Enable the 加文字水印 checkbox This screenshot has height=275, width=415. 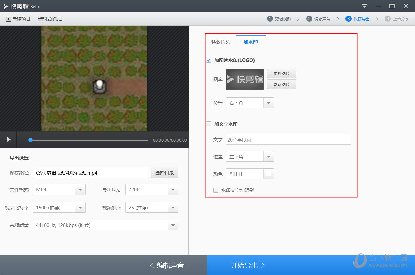[209, 124]
